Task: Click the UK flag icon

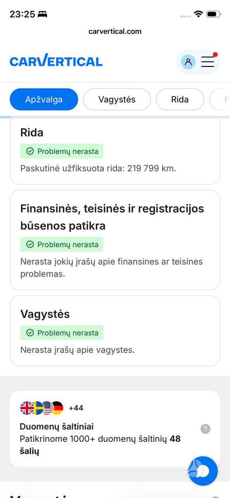Action: pos(27,408)
